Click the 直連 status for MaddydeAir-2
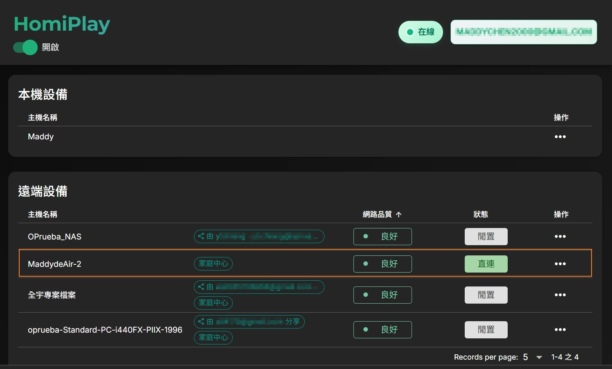612x369 pixels. point(486,264)
